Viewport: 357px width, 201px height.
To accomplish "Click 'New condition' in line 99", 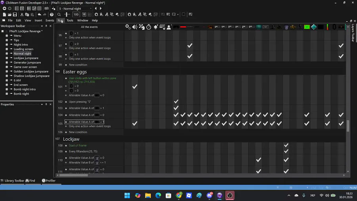I will [x=78, y=65].
